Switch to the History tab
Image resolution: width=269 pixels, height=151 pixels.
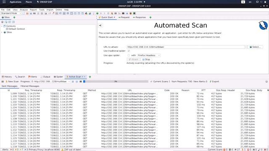pyautogui.click(x=7, y=77)
